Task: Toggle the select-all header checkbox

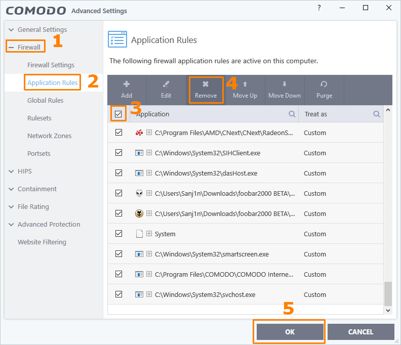Action: pos(118,114)
